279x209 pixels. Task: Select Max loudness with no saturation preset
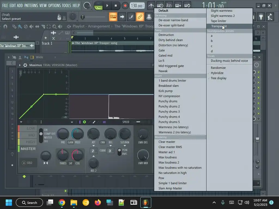180,168
